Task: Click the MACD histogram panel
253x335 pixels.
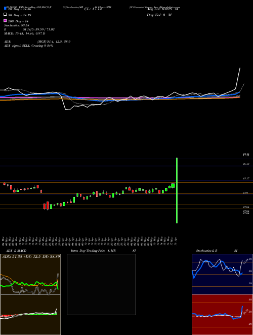Action: (30, 315)
